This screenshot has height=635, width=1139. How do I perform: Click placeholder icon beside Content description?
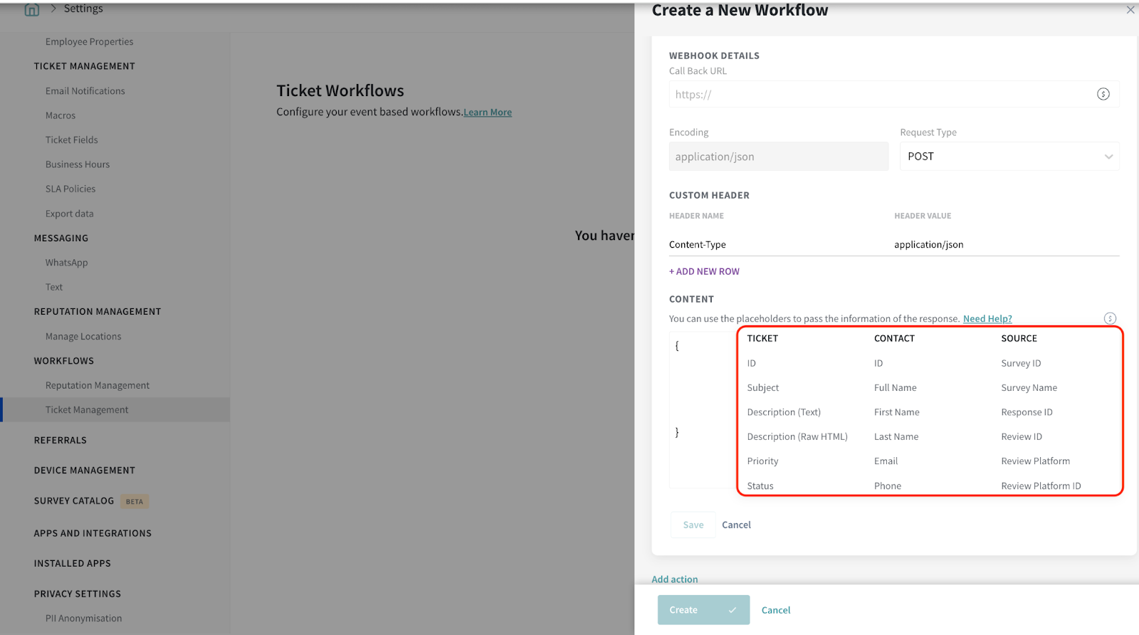[x=1110, y=318]
